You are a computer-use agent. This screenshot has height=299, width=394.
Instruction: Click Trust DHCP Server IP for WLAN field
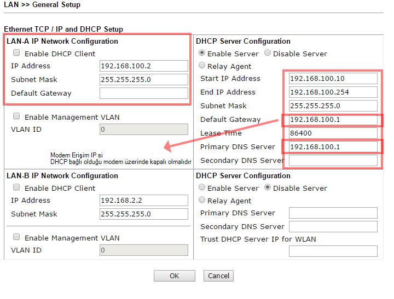point(333,251)
